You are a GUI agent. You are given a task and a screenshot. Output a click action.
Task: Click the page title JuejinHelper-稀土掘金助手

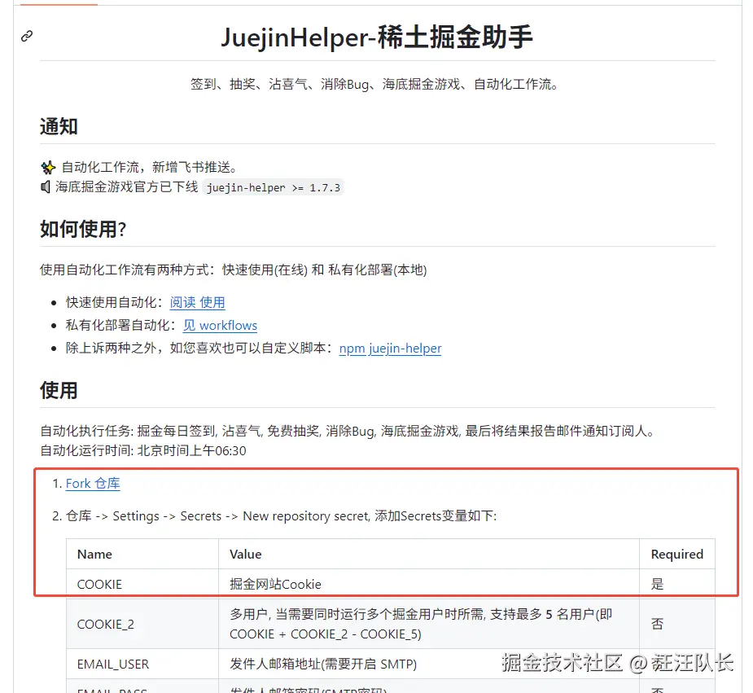[x=376, y=36]
